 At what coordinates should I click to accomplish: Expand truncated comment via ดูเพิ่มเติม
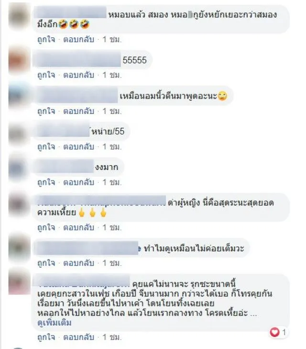click(x=55, y=323)
